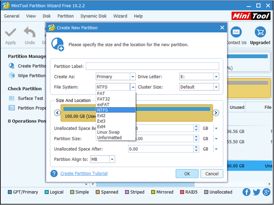This screenshot has width=274, height=205.
Task: Decrease Partition Size with down stepper
Action: tap(196, 141)
